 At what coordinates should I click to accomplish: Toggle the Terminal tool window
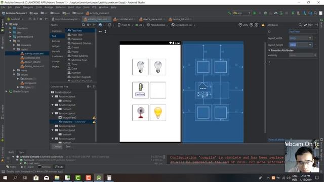[45, 167]
